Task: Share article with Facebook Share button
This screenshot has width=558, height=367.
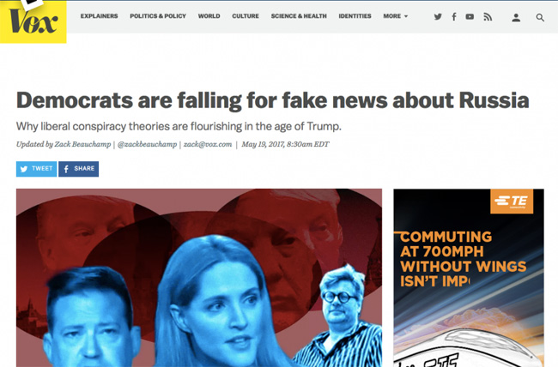Action: 79,169
